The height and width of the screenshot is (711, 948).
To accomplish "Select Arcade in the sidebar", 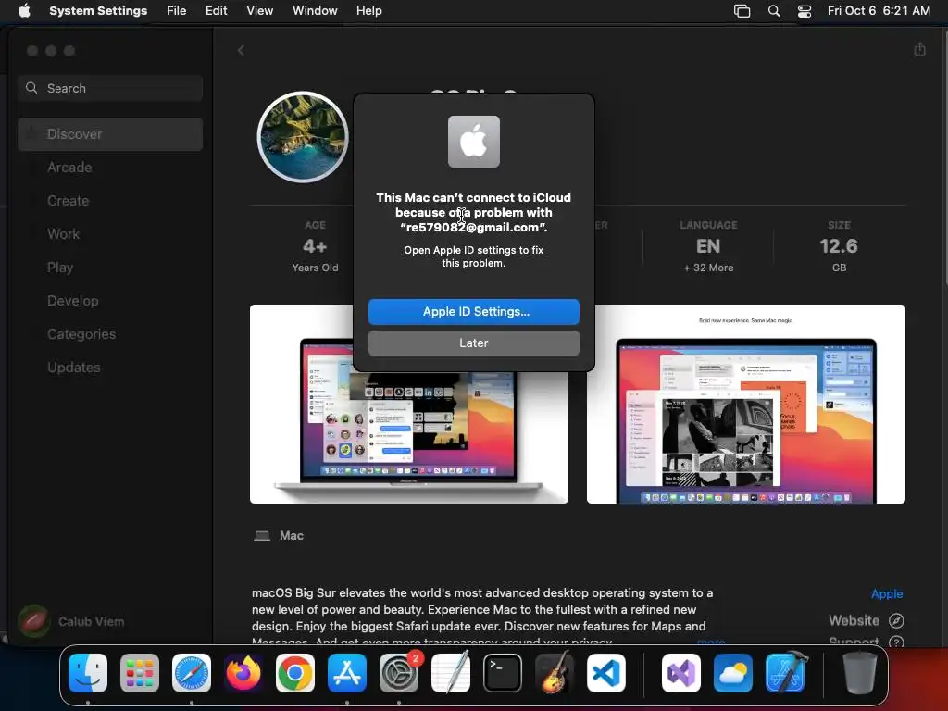I will pos(110,168).
